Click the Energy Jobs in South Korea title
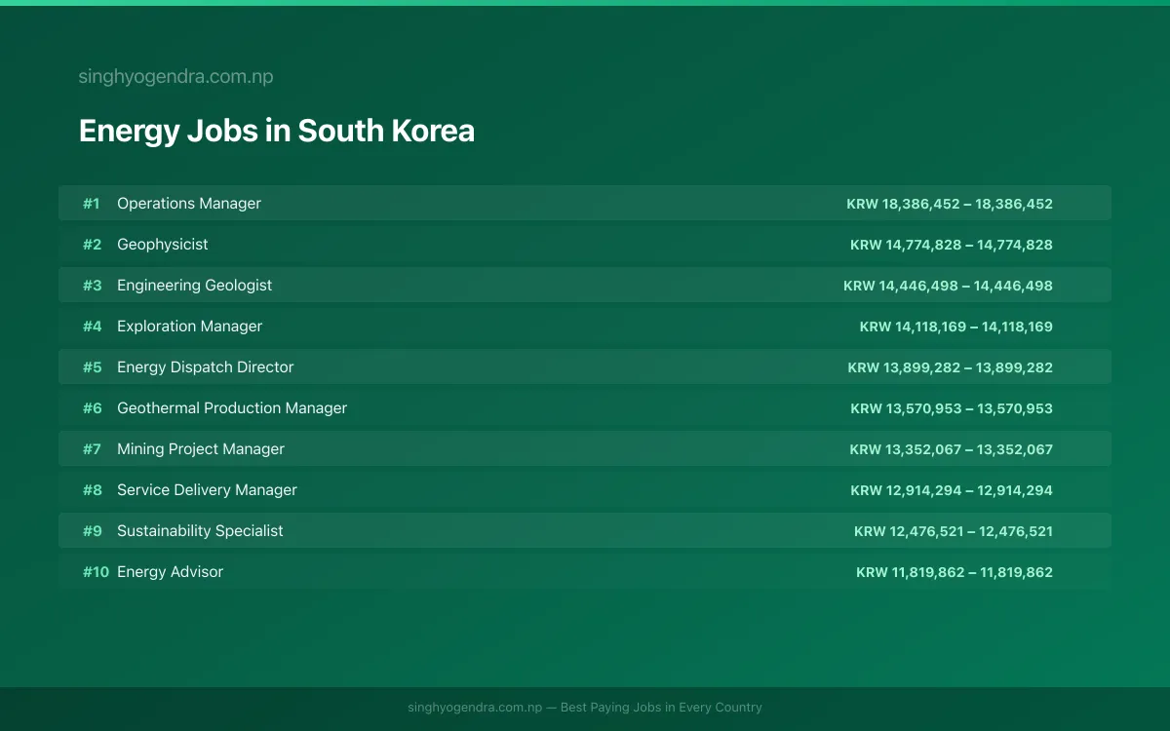Screen dimensions: 1170x731 point(277,131)
